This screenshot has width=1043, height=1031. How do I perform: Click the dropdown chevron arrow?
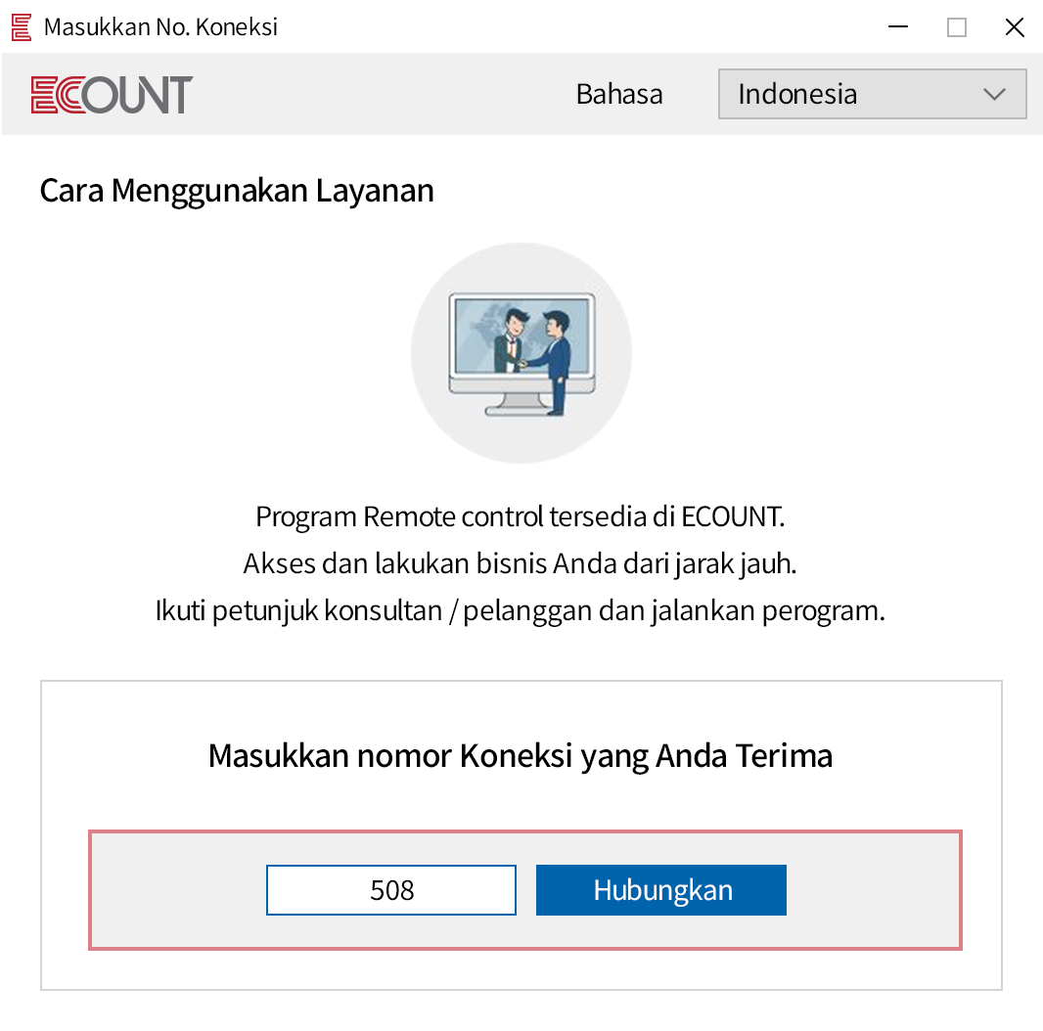pyautogui.click(x=994, y=94)
